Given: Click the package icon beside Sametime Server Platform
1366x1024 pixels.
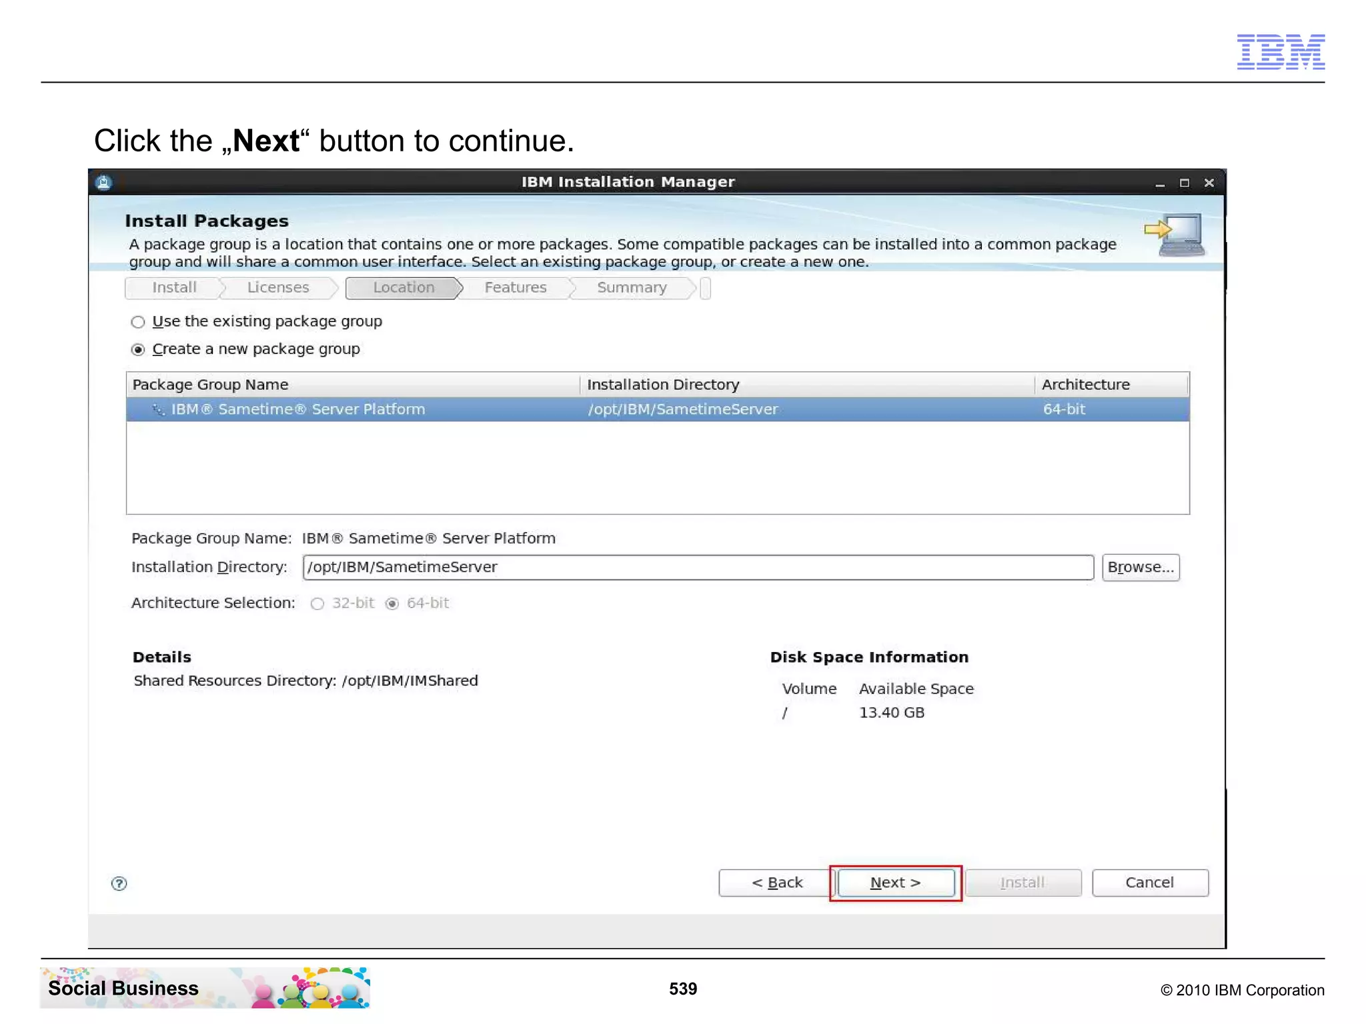Looking at the screenshot, I should coord(158,409).
